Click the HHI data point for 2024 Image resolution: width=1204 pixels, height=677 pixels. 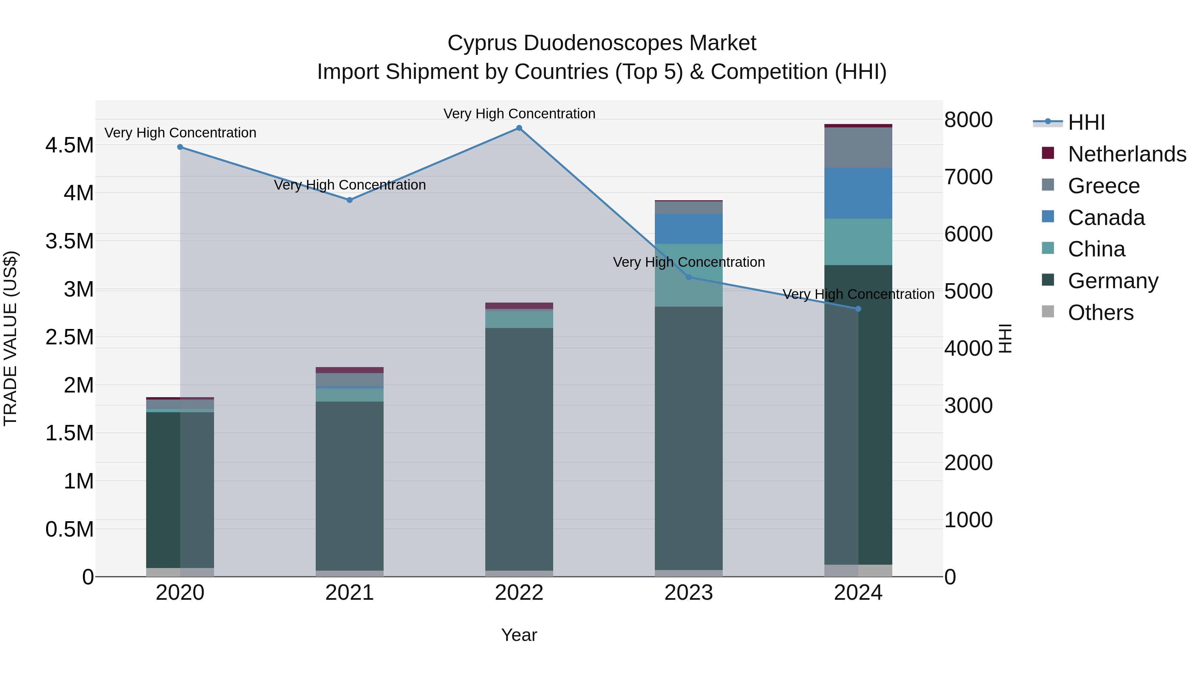[x=858, y=309]
